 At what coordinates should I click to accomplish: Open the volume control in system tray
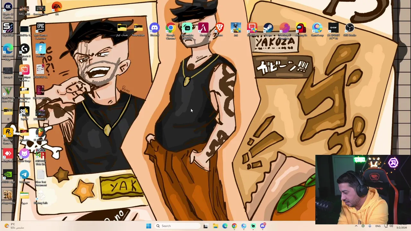click(x=391, y=226)
